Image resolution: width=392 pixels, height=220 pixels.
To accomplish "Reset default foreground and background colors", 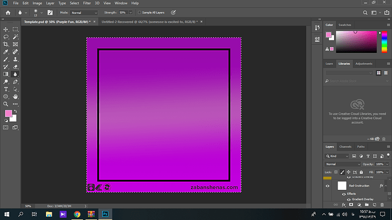I will tap(6, 121).
